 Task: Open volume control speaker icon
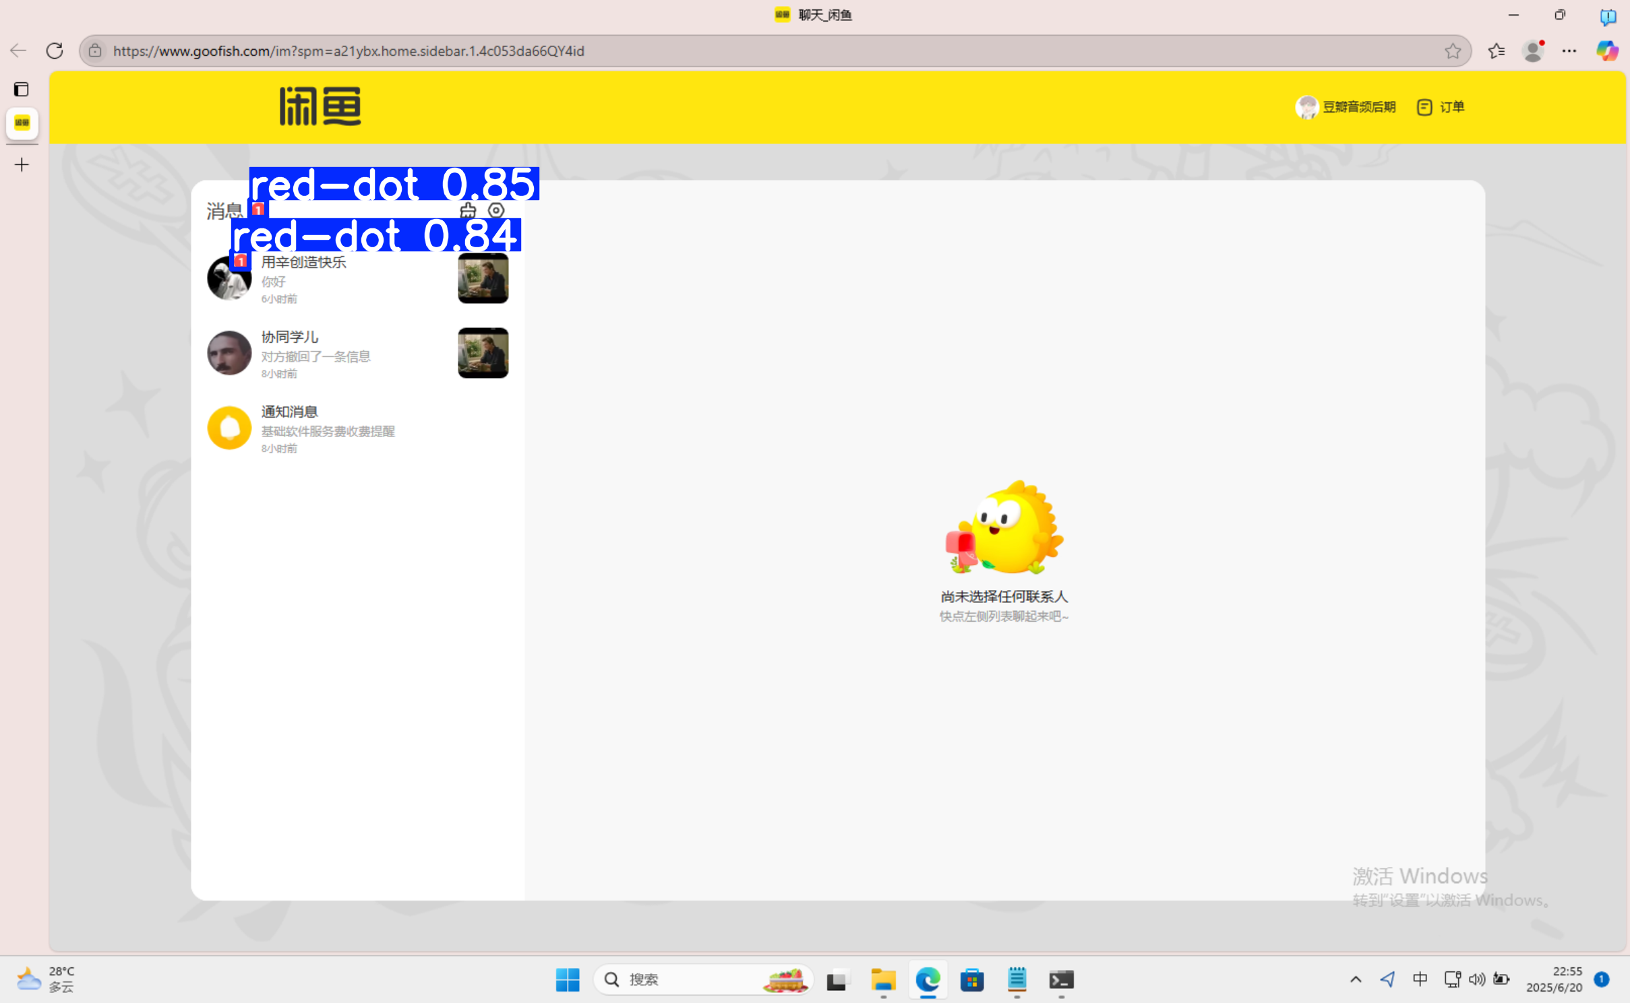click(x=1476, y=979)
